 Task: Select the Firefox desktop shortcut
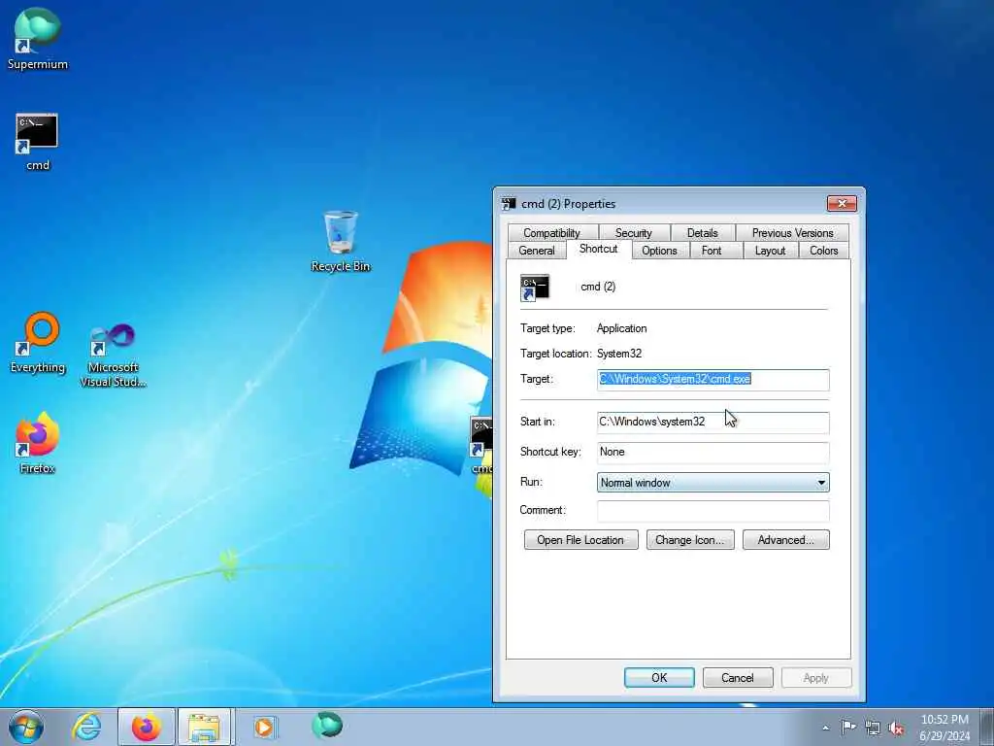coord(38,443)
